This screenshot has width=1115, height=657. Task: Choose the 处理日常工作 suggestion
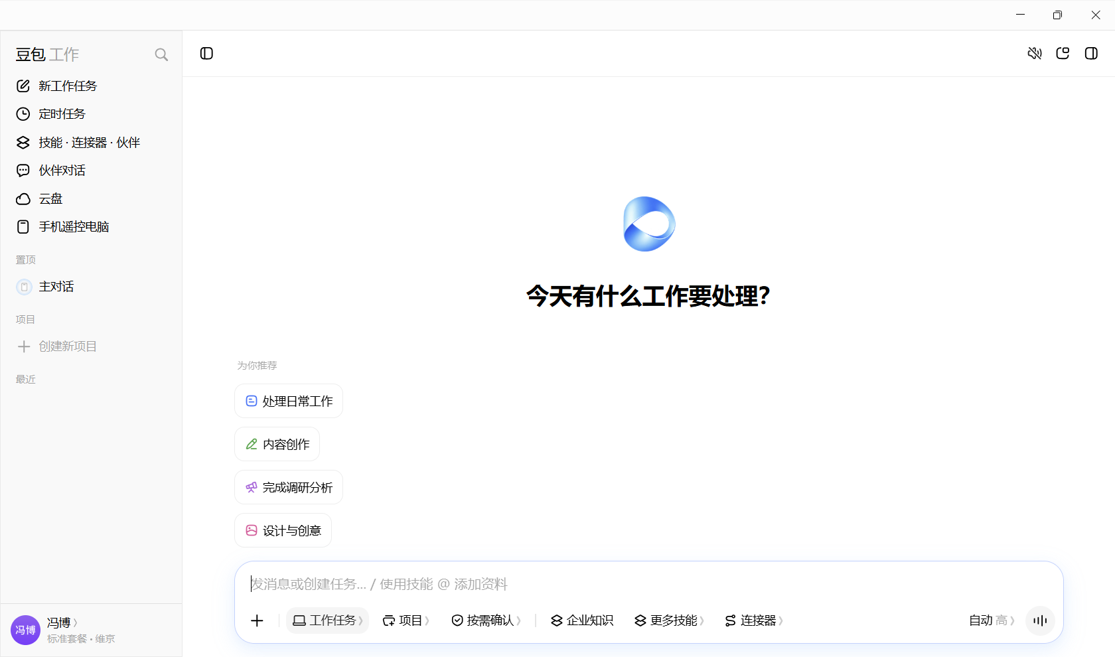(289, 401)
